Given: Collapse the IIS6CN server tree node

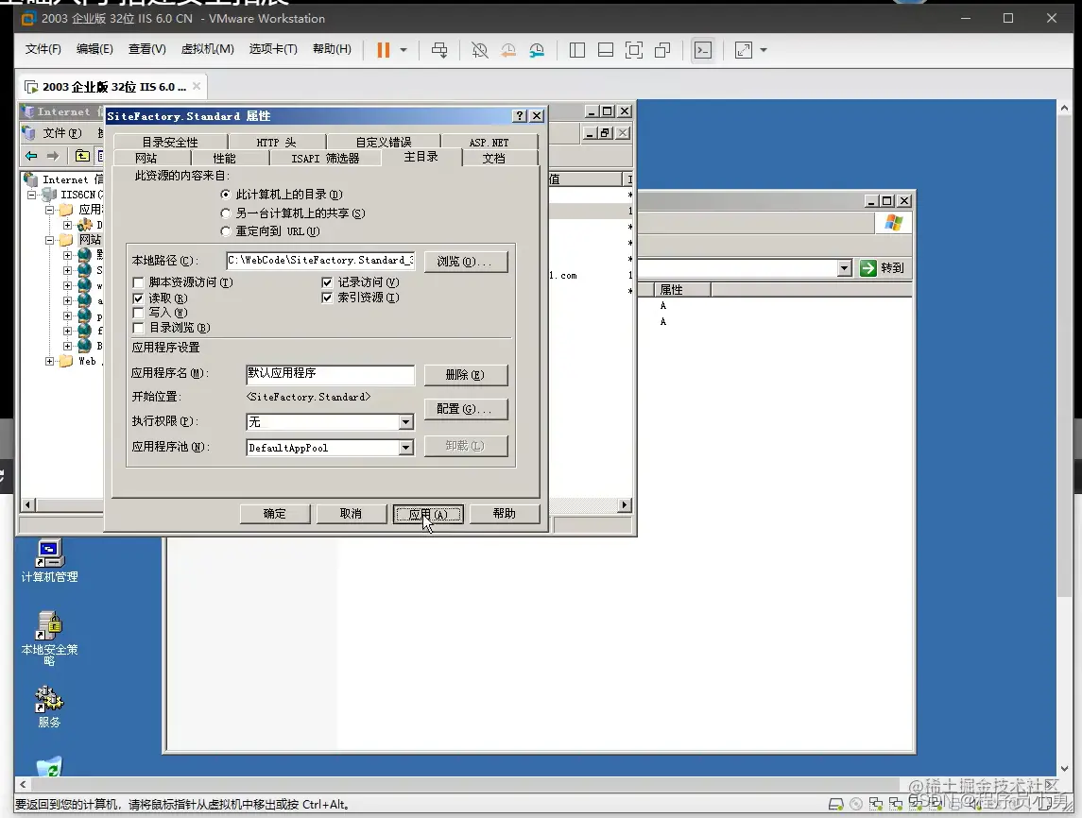Looking at the screenshot, I should pos(31,195).
